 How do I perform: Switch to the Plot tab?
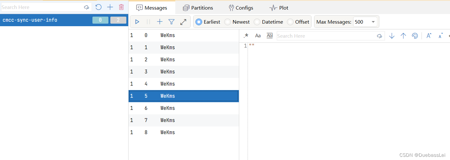point(279,8)
